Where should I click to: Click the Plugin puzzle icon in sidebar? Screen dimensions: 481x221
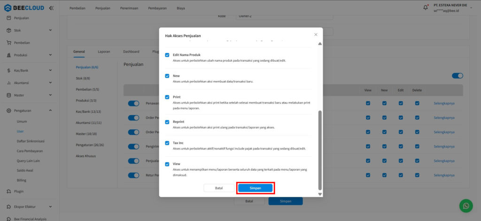pos(9,191)
